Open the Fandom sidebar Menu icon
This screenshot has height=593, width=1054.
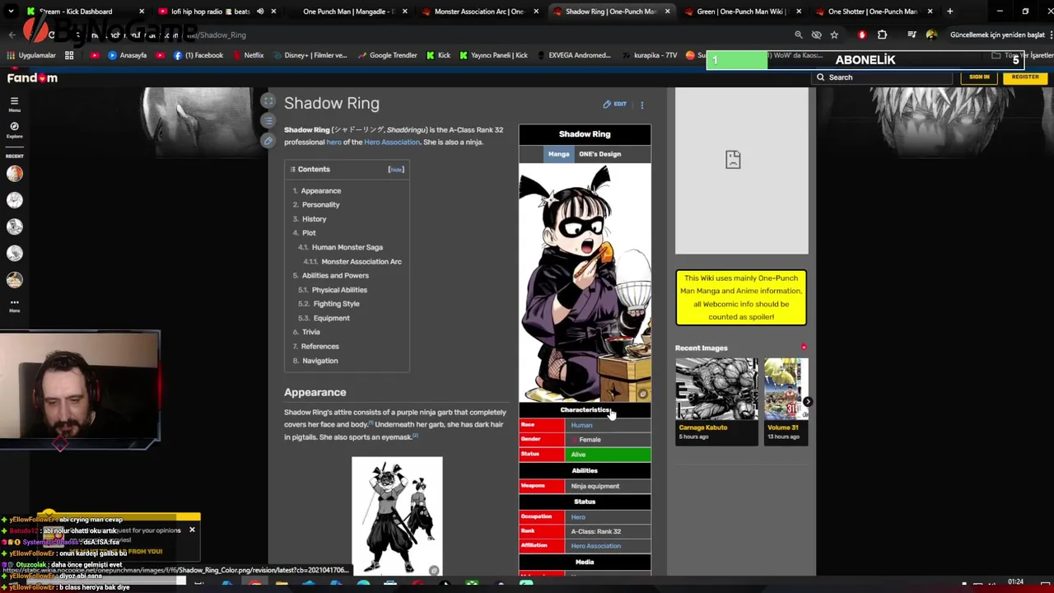14,104
